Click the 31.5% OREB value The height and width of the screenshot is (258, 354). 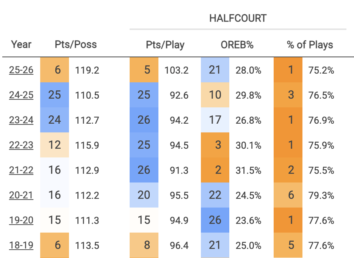coord(248,170)
